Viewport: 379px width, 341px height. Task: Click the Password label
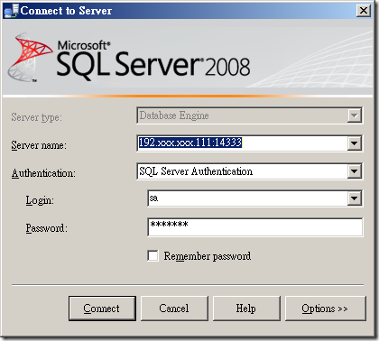point(47,228)
